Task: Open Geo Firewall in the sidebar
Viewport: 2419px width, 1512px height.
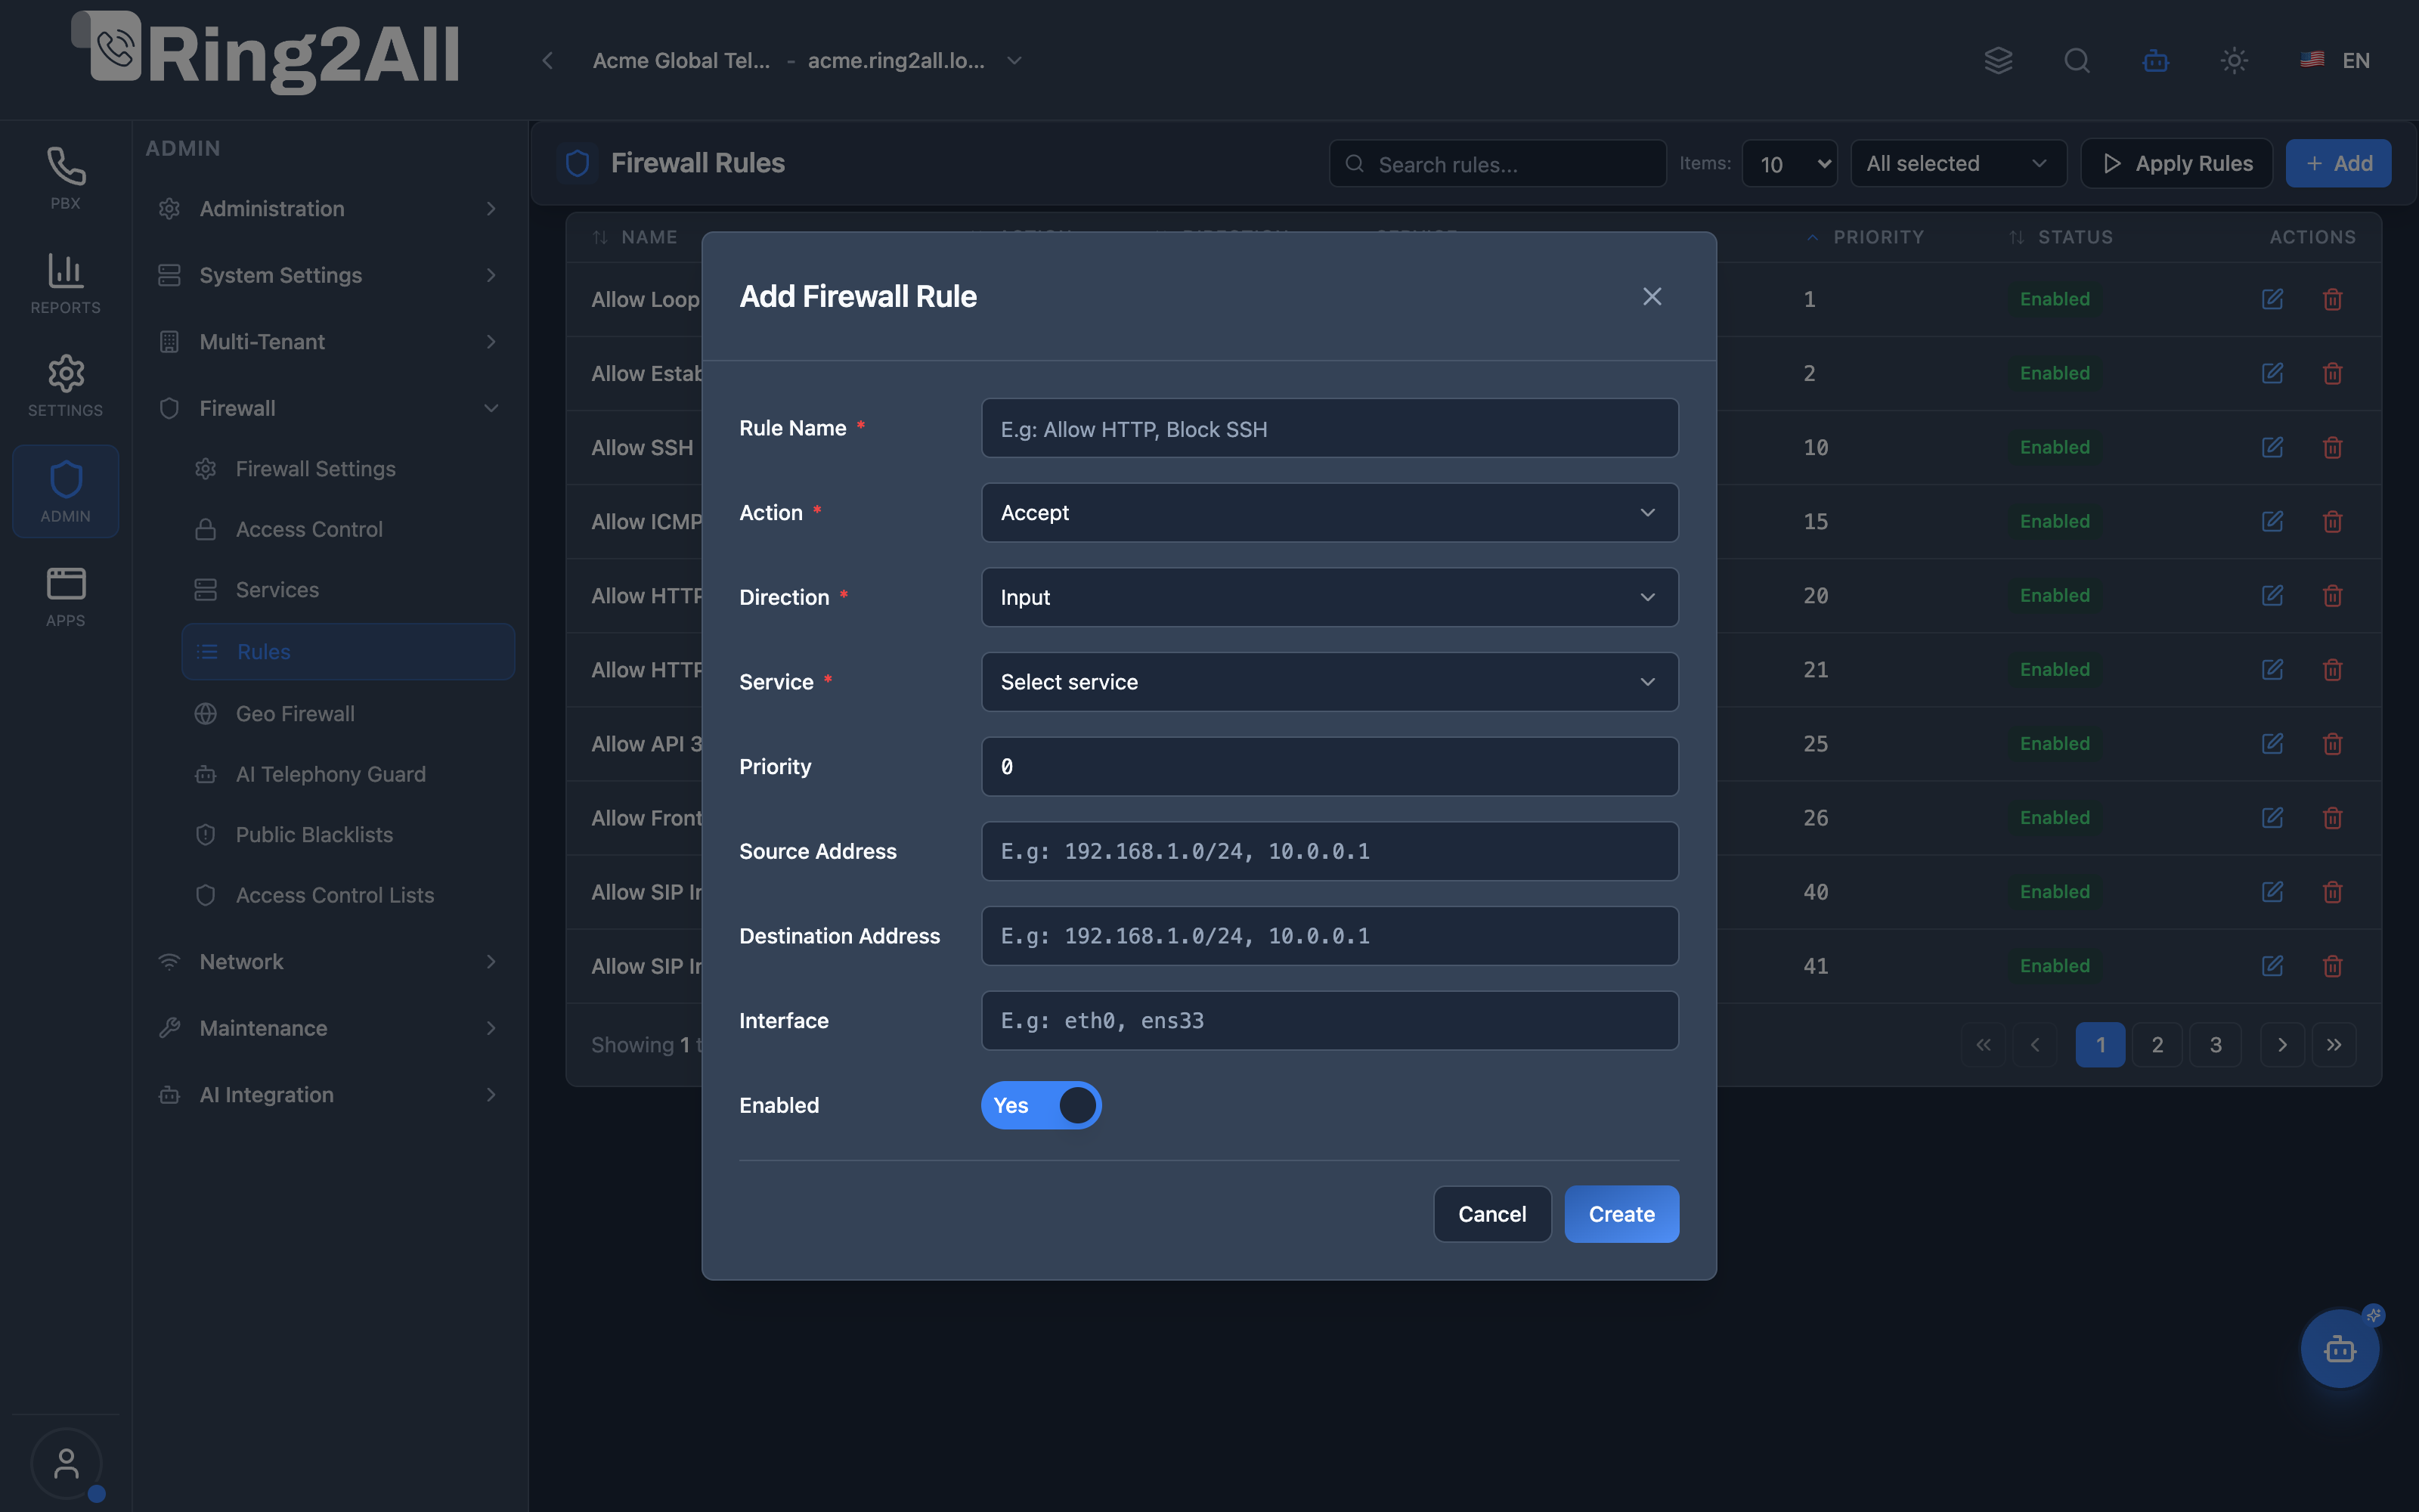Action: 348,714
